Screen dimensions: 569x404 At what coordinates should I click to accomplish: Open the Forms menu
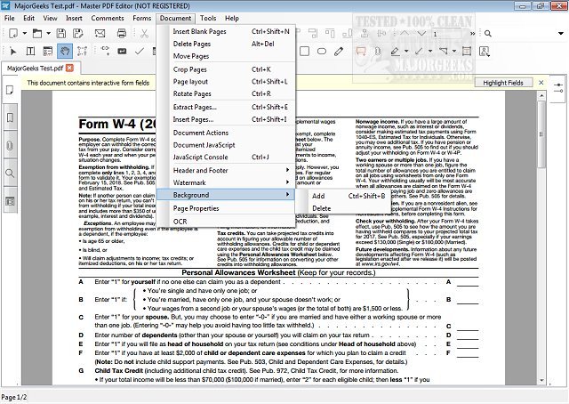point(142,18)
